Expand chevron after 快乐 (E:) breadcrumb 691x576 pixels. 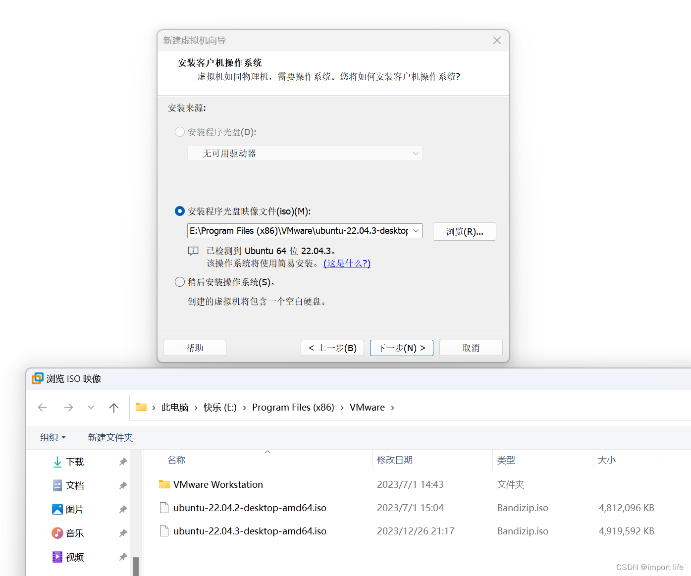(x=245, y=408)
